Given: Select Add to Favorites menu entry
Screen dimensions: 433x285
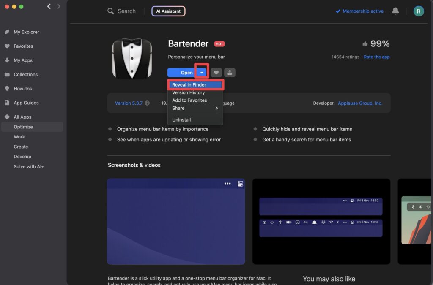Looking at the screenshot, I should pos(195,100).
